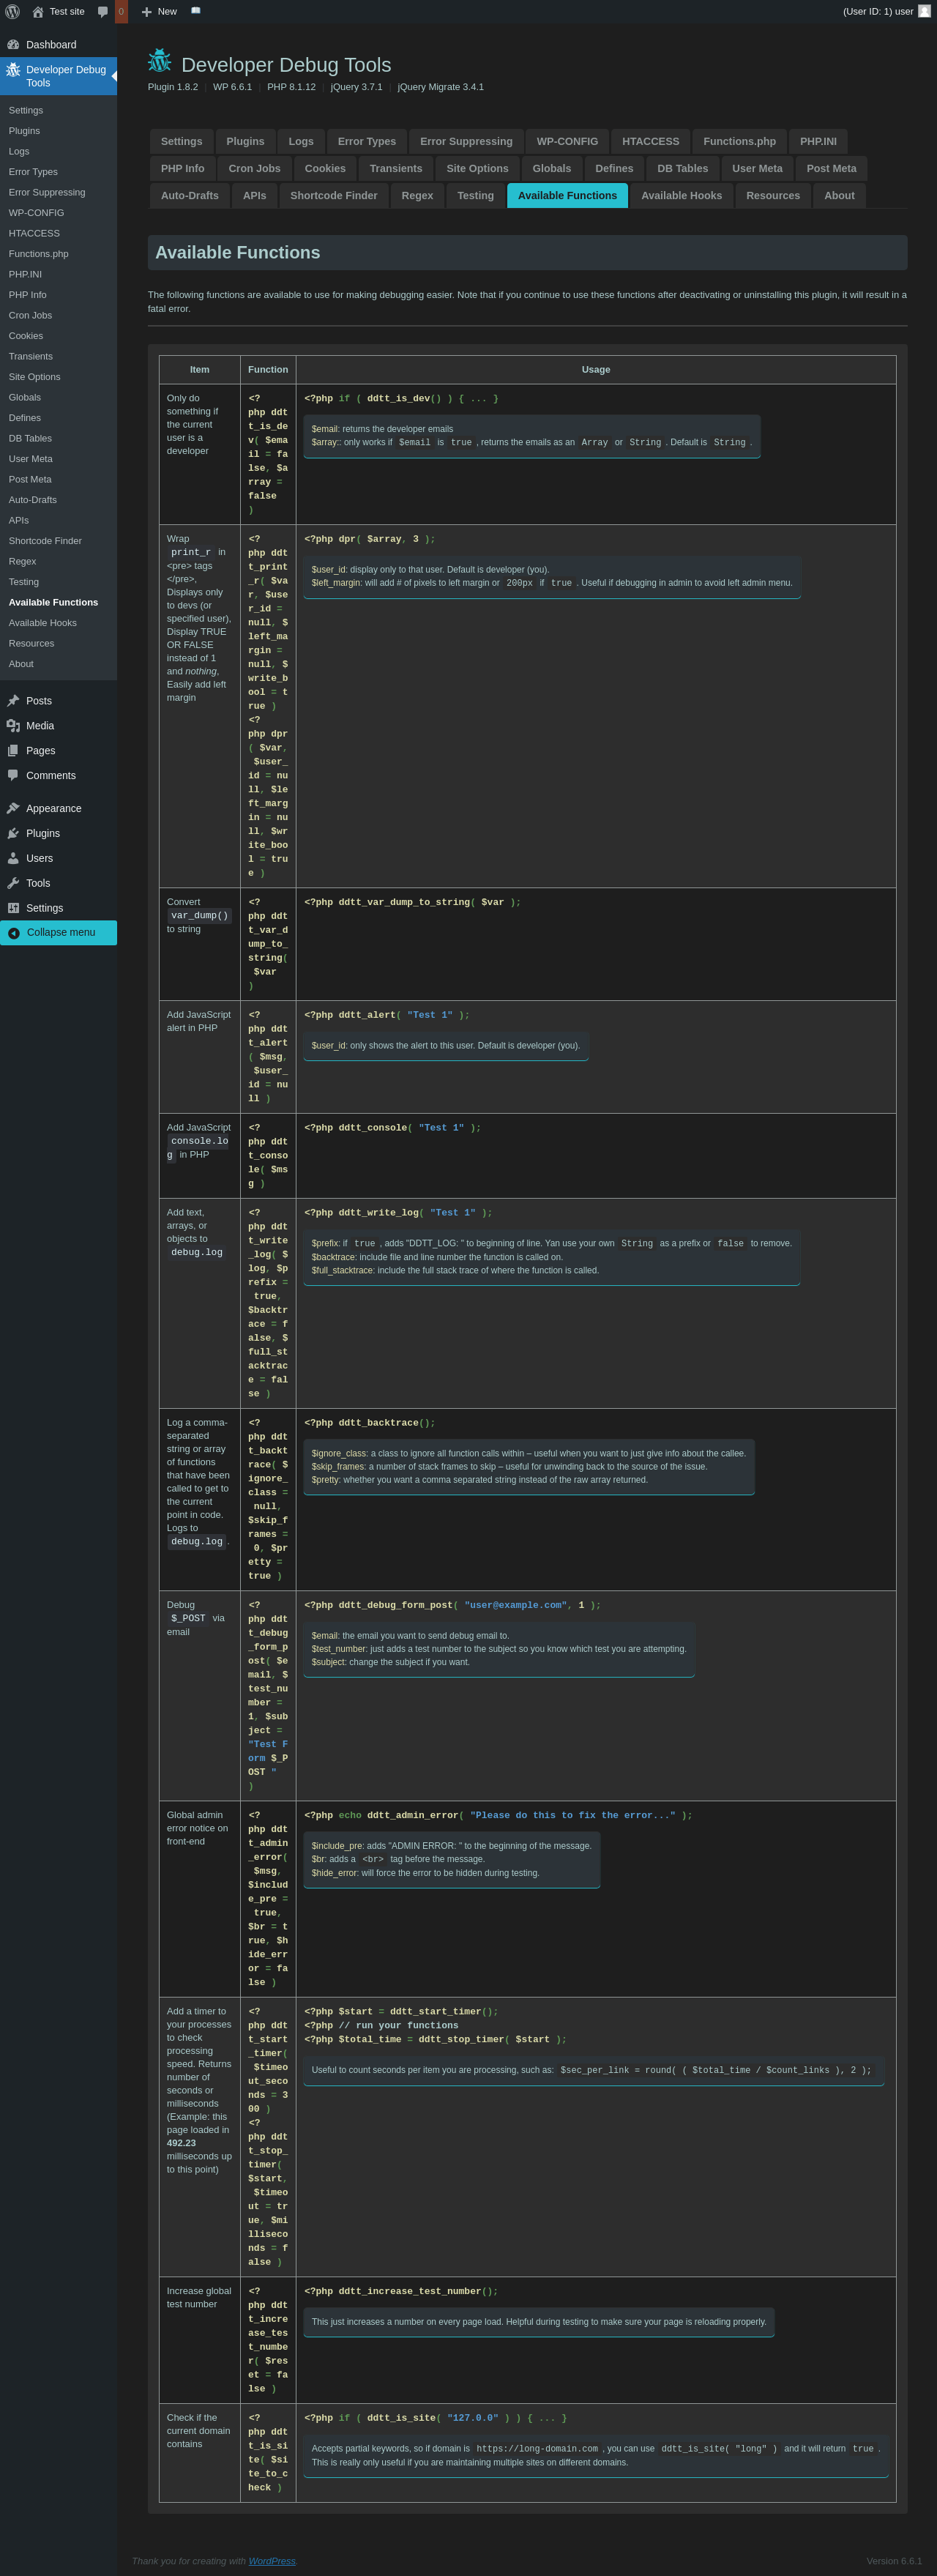Click the user avatar in top right

(x=924, y=12)
